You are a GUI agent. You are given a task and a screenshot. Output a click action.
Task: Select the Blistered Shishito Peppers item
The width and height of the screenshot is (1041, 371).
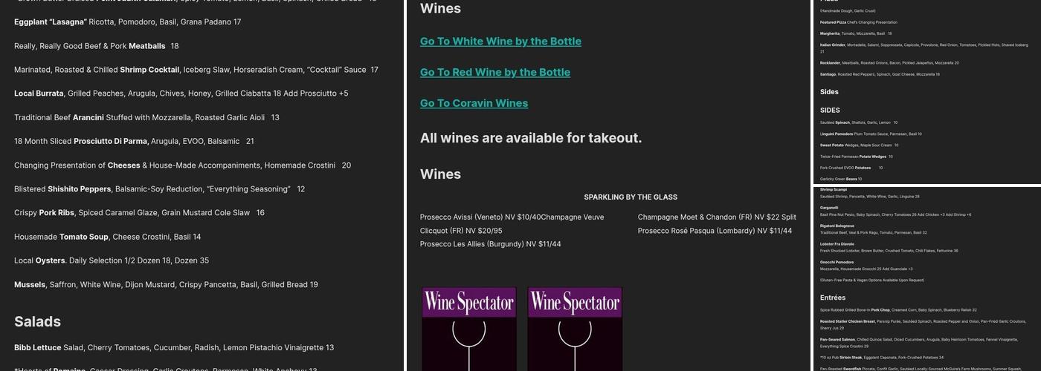(x=159, y=189)
